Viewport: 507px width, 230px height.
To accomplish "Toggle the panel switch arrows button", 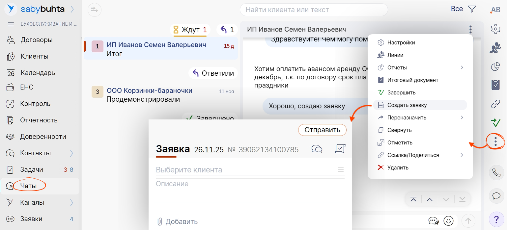I will [95, 10].
